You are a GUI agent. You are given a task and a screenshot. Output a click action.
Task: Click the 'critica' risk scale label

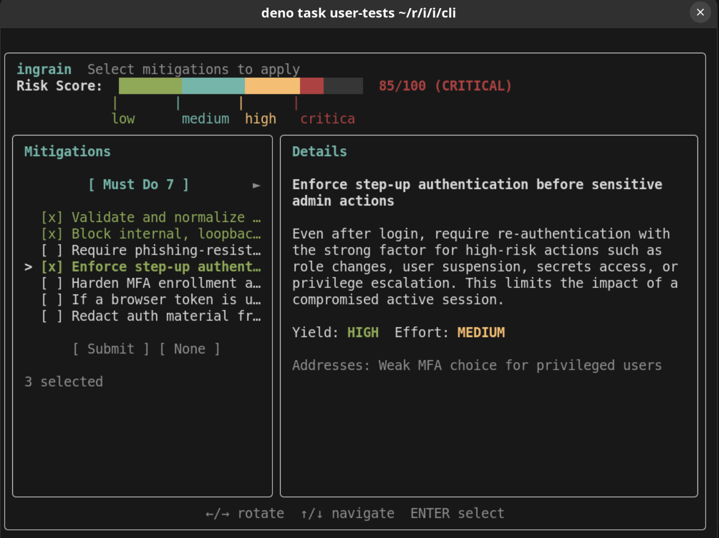tap(327, 119)
